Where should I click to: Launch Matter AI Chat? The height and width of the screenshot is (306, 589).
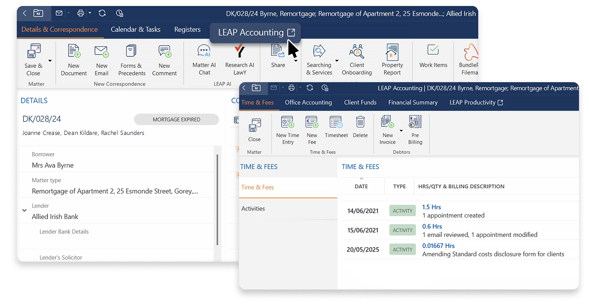pos(204,60)
